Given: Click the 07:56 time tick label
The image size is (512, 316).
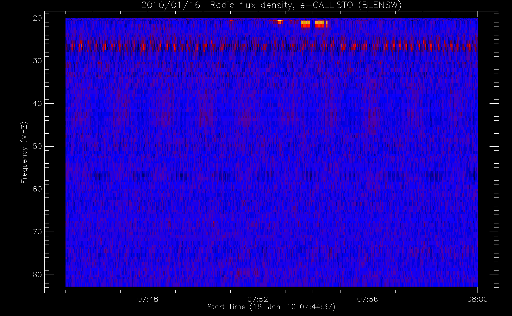Looking at the screenshot, I should pos(367,299).
